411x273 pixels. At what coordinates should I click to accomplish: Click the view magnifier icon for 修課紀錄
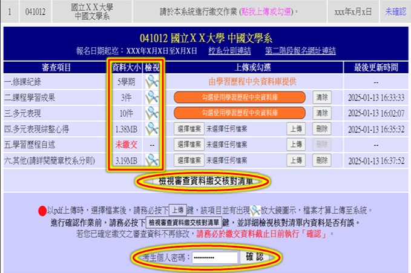[151, 81]
